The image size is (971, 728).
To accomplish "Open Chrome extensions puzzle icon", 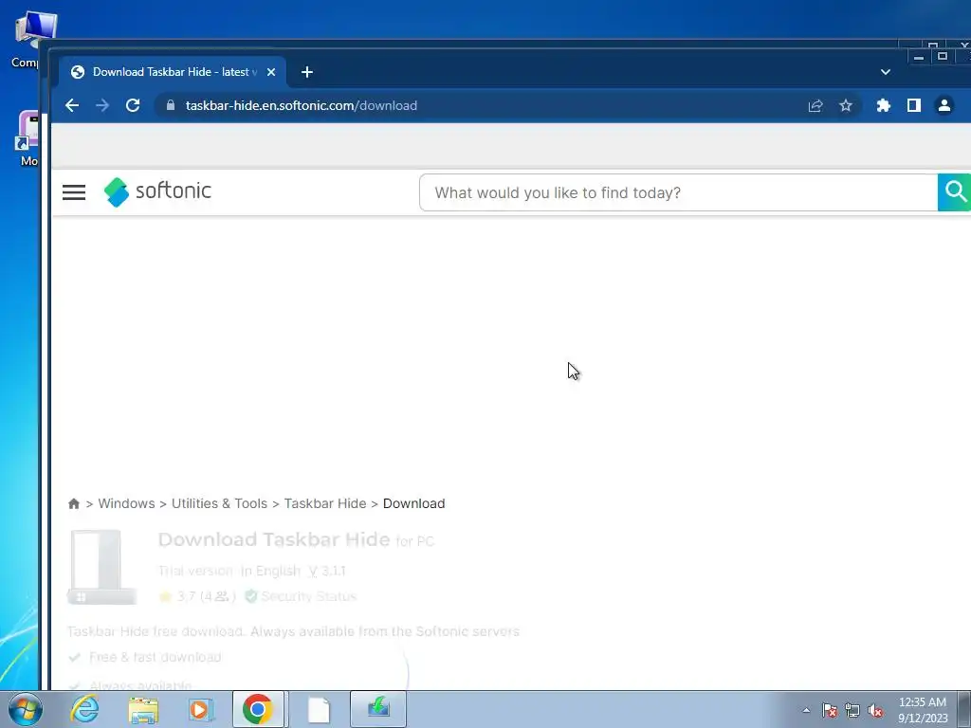I will point(884,106).
